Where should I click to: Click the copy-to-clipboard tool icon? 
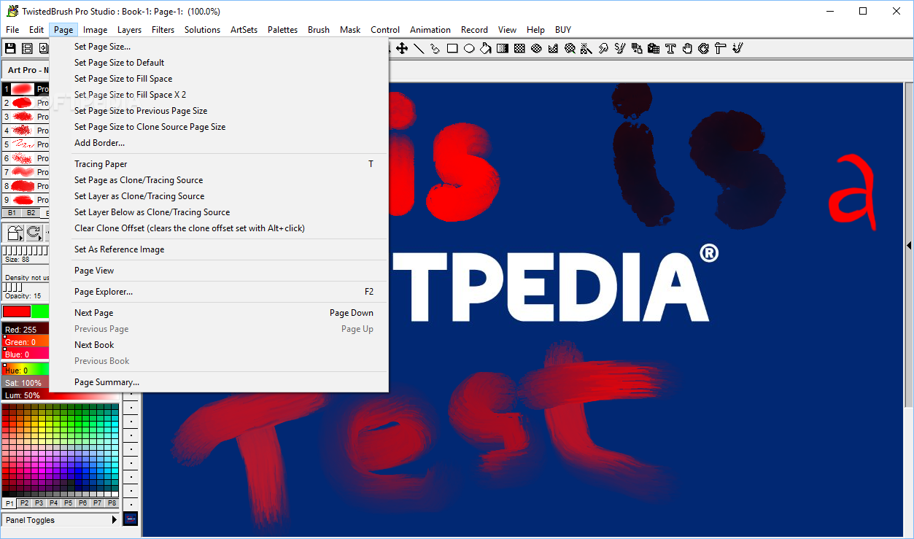click(x=637, y=48)
